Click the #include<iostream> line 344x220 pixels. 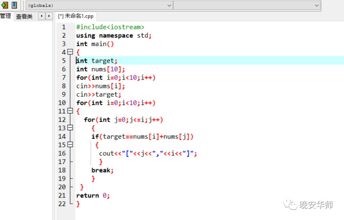pyautogui.click(x=110, y=27)
